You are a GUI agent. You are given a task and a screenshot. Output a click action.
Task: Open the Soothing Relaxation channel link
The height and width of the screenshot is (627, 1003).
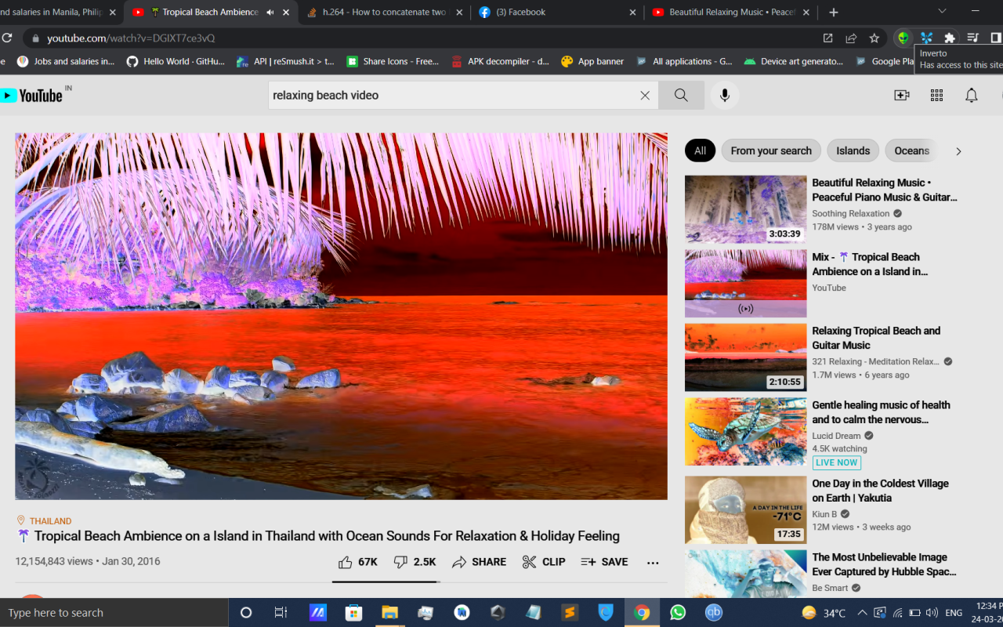(x=850, y=213)
